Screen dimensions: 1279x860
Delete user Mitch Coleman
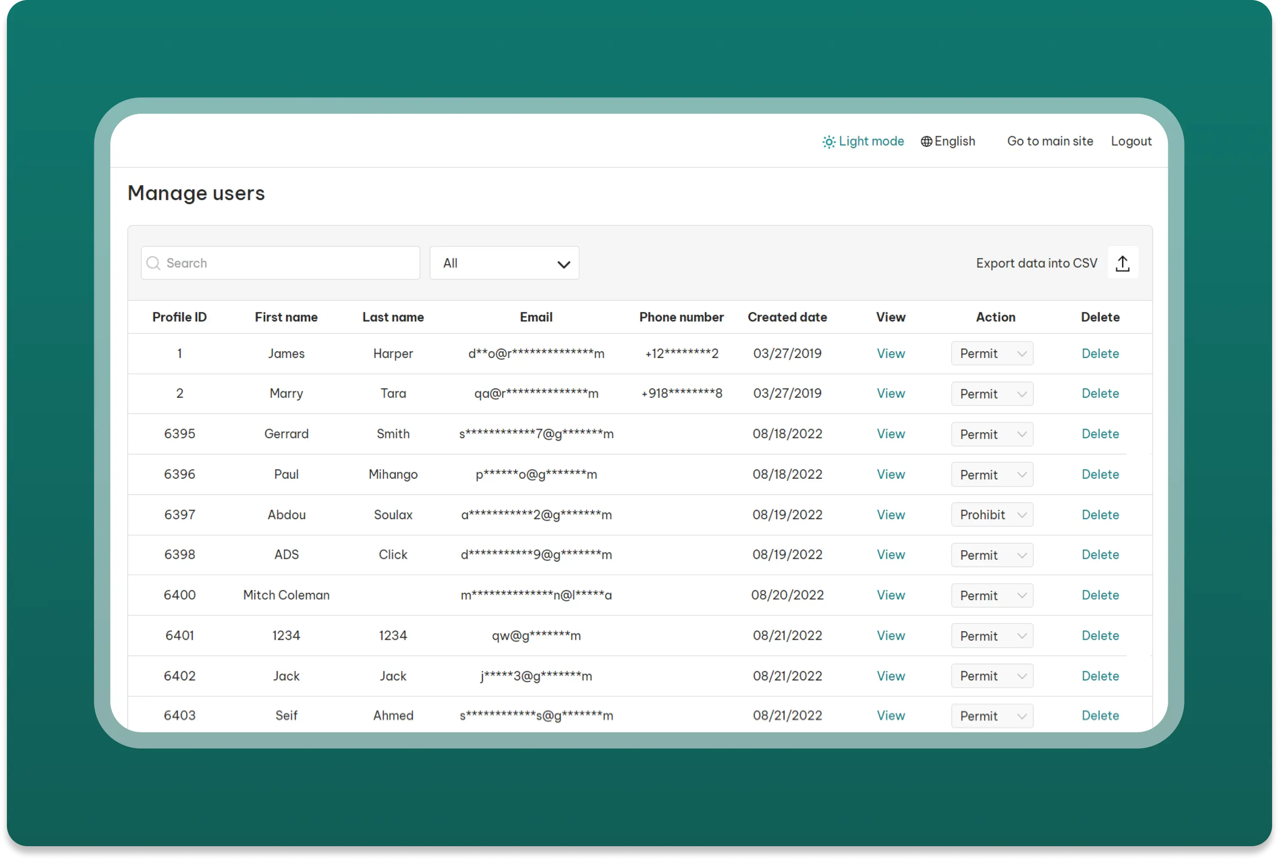(x=1100, y=595)
